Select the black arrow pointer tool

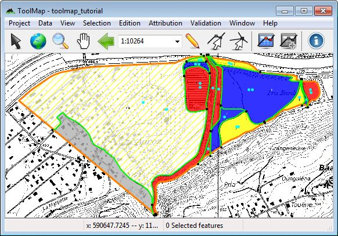(x=16, y=41)
